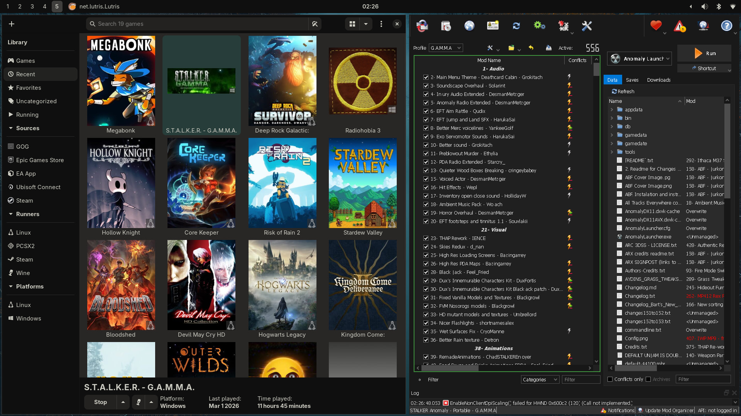Open Nexus globe icon in toolbar

(469, 26)
